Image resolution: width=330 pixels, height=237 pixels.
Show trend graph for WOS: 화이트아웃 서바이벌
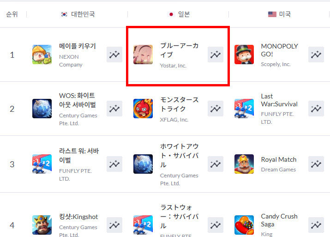click(x=114, y=109)
